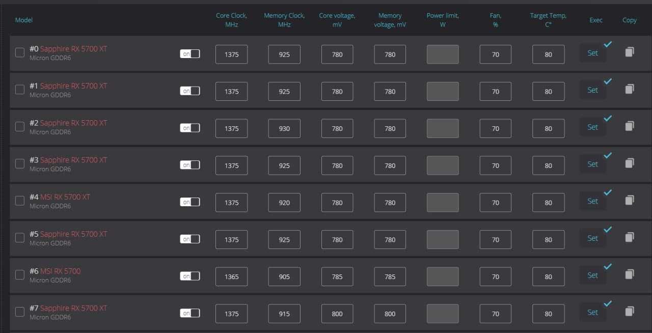Click copy icon for #4 MSI RX 5700 XT
652x333 pixels.
click(629, 201)
